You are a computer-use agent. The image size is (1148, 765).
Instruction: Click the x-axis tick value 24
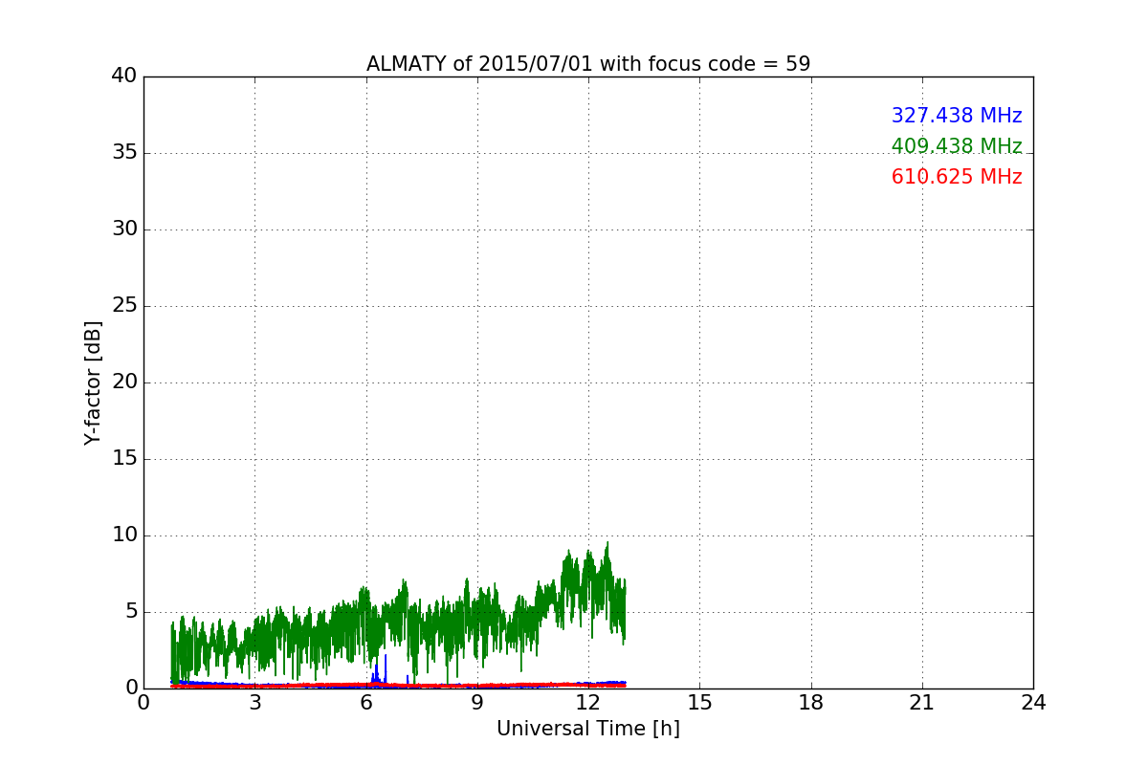click(1033, 703)
